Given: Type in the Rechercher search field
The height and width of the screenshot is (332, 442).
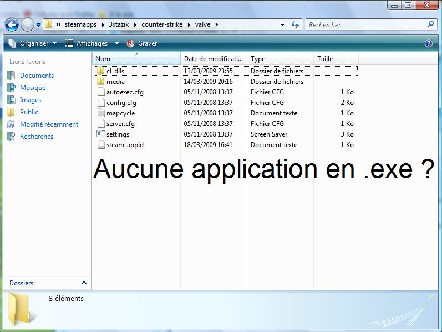Looking at the screenshot, I should [x=366, y=24].
